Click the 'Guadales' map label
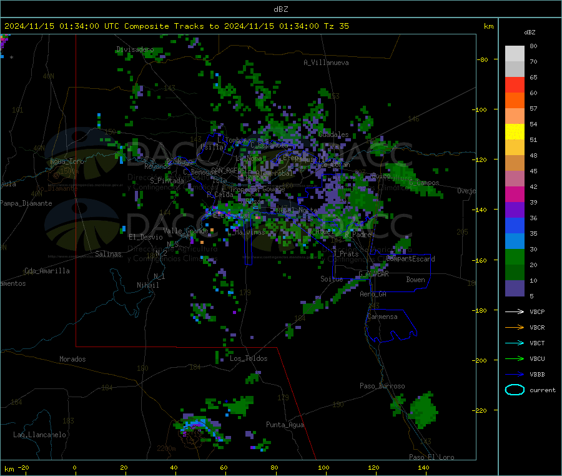Screen dimensions: 562x476 point(333,134)
